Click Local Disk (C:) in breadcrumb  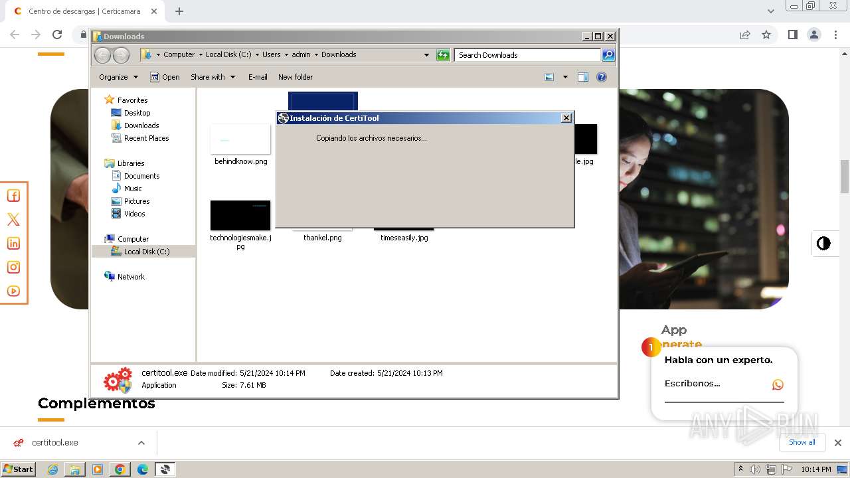228,54
